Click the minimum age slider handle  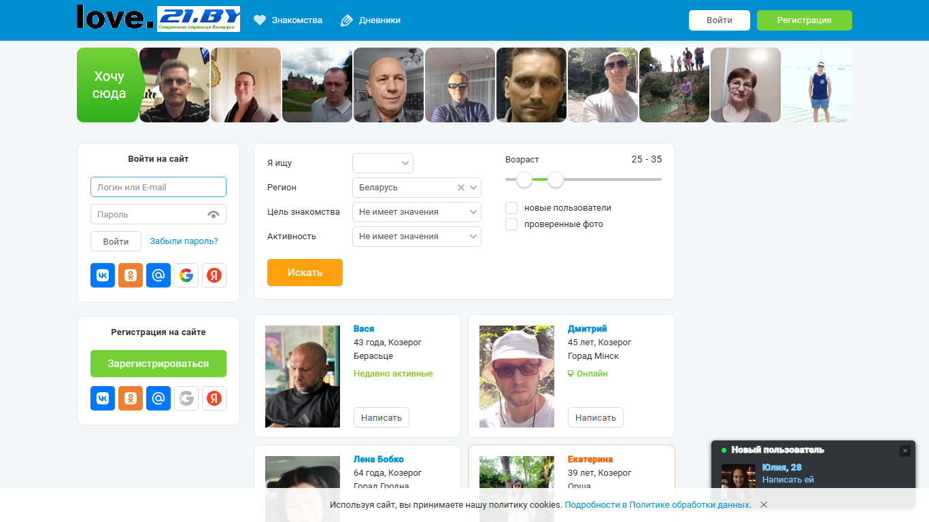(x=524, y=179)
